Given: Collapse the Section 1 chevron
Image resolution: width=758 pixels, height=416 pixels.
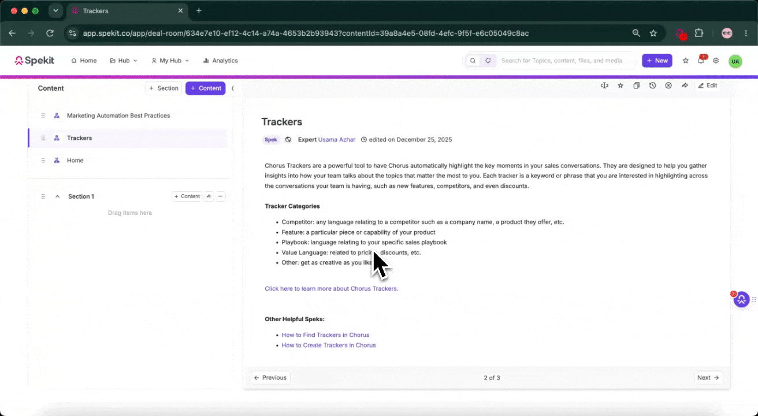Looking at the screenshot, I should [x=57, y=196].
